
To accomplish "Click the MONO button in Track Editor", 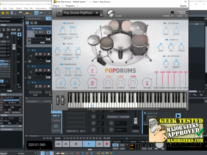I will (13, 30).
